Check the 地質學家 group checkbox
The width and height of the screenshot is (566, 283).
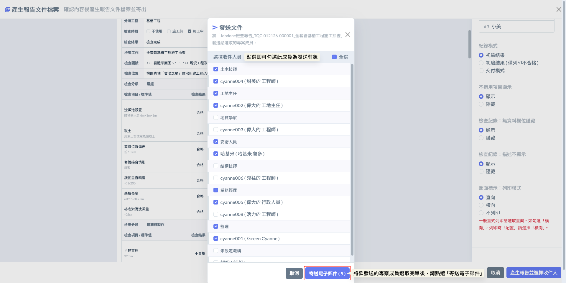click(x=216, y=117)
